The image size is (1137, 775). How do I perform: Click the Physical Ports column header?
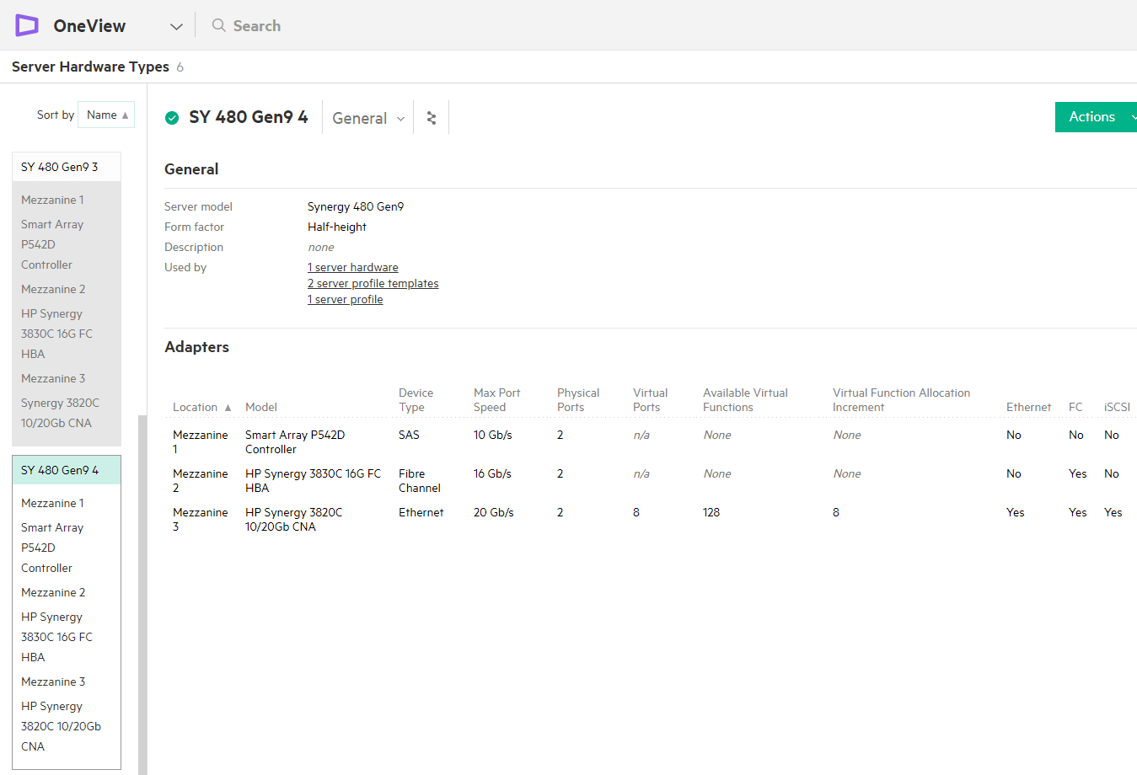click(578, 400)
